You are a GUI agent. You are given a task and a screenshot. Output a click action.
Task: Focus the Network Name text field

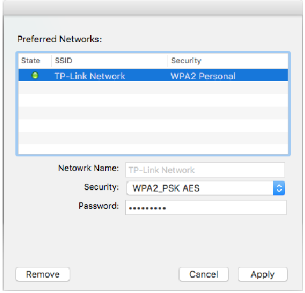click(205, 170)
